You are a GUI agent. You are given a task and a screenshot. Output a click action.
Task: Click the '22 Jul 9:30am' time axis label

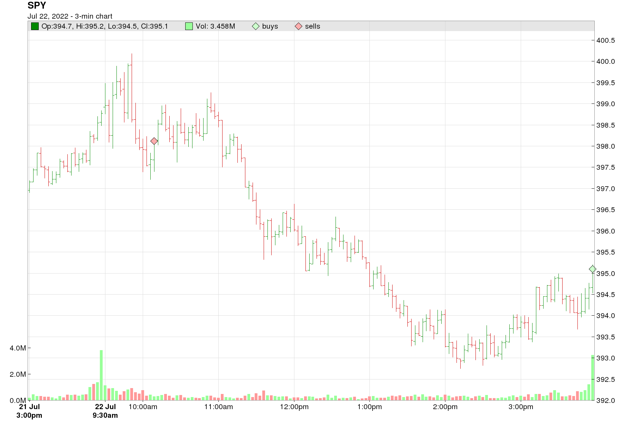[105, 411]
